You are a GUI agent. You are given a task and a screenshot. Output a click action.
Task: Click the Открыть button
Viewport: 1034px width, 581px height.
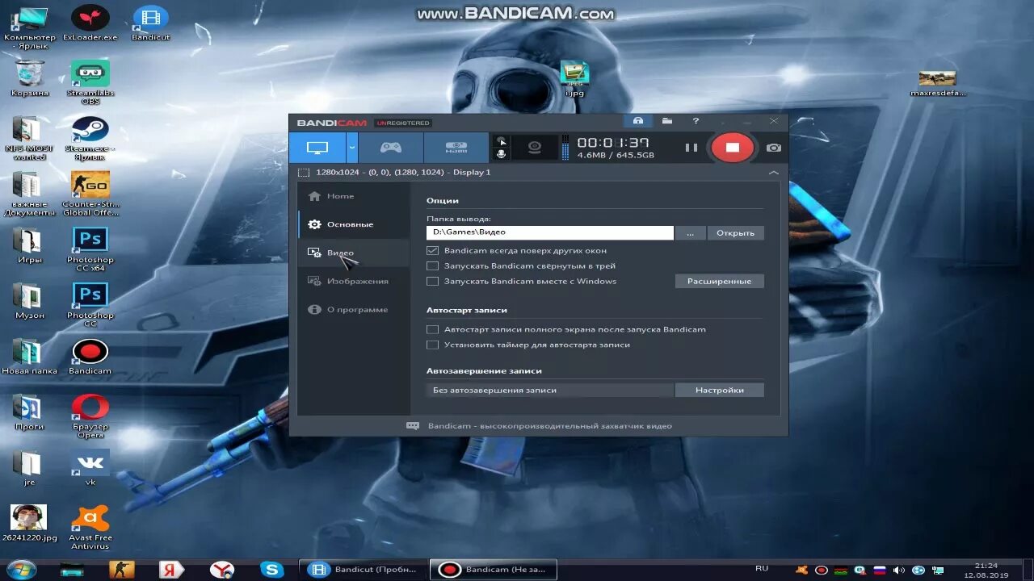click(x=735, y=232)
